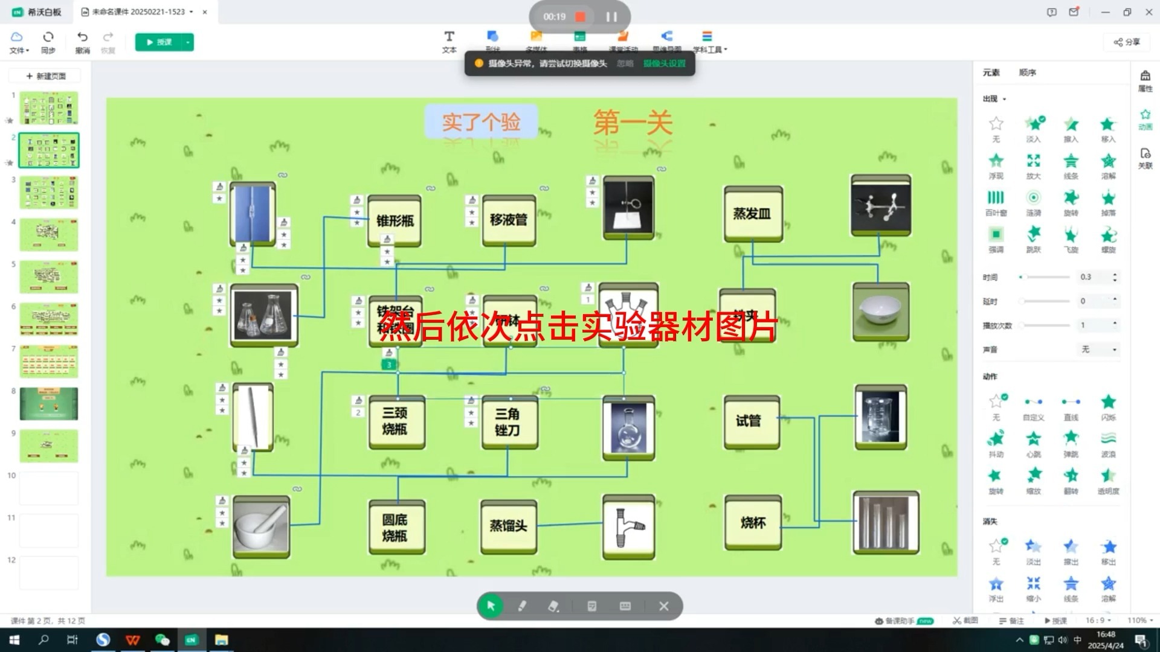The image size is (1160, 652).
Task: Open the 16:9 aspect ratio dropdown
Action: 1098,620
